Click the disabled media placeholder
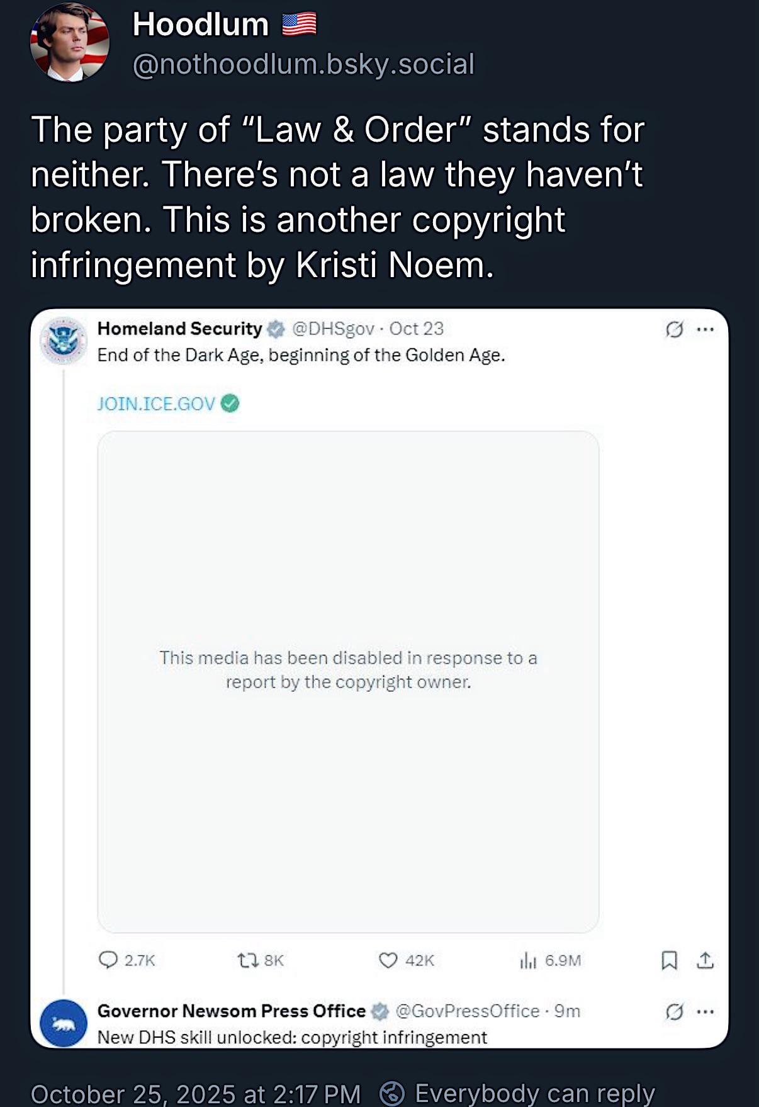Viewport: 759px width, 1107px height. click(x=348, y=681)
